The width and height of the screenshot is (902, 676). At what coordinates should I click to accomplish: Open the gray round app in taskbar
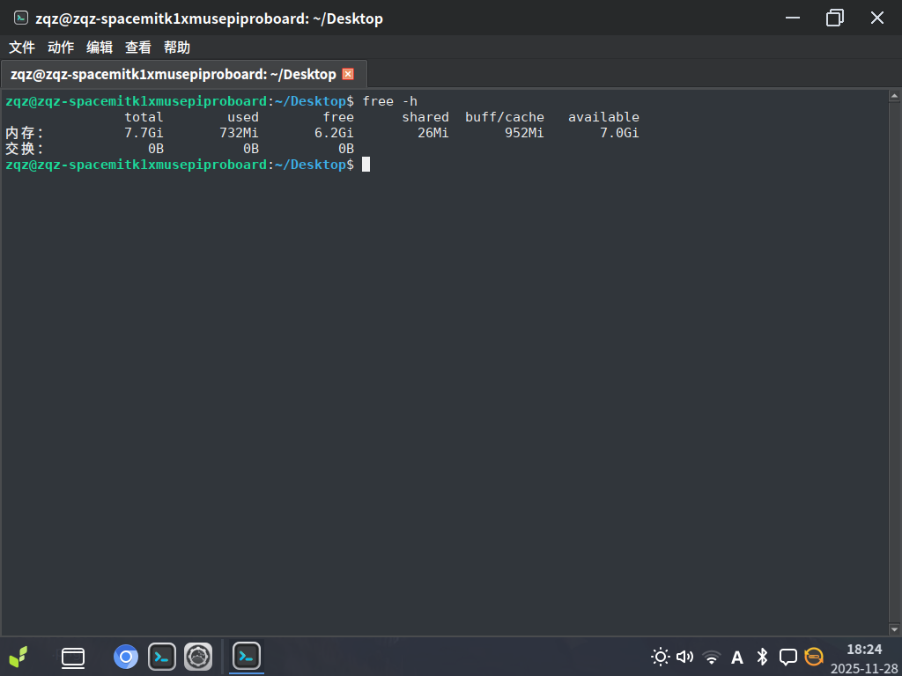pyautogui.click(x=198, y=657)
